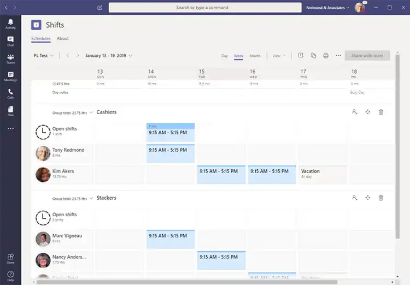This screenshot has height=285, width=410.
Task: Expand the PL Test team dropdown
Action: (44, 56)
